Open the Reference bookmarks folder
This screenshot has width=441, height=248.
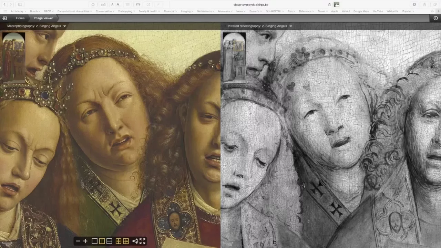(306, 11)
